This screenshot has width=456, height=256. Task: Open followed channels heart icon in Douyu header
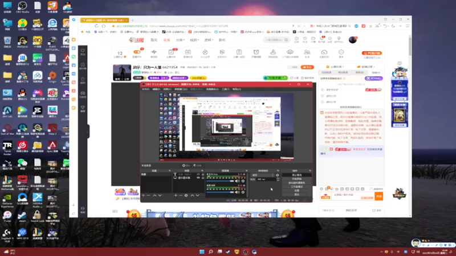[x=305, y=39]
